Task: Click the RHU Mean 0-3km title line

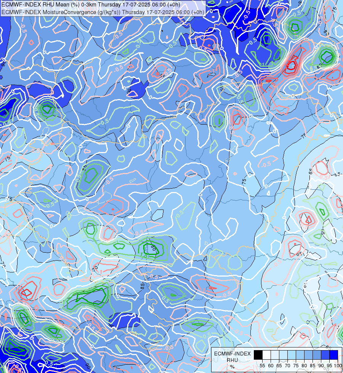Action: click(x=91, y=5)
